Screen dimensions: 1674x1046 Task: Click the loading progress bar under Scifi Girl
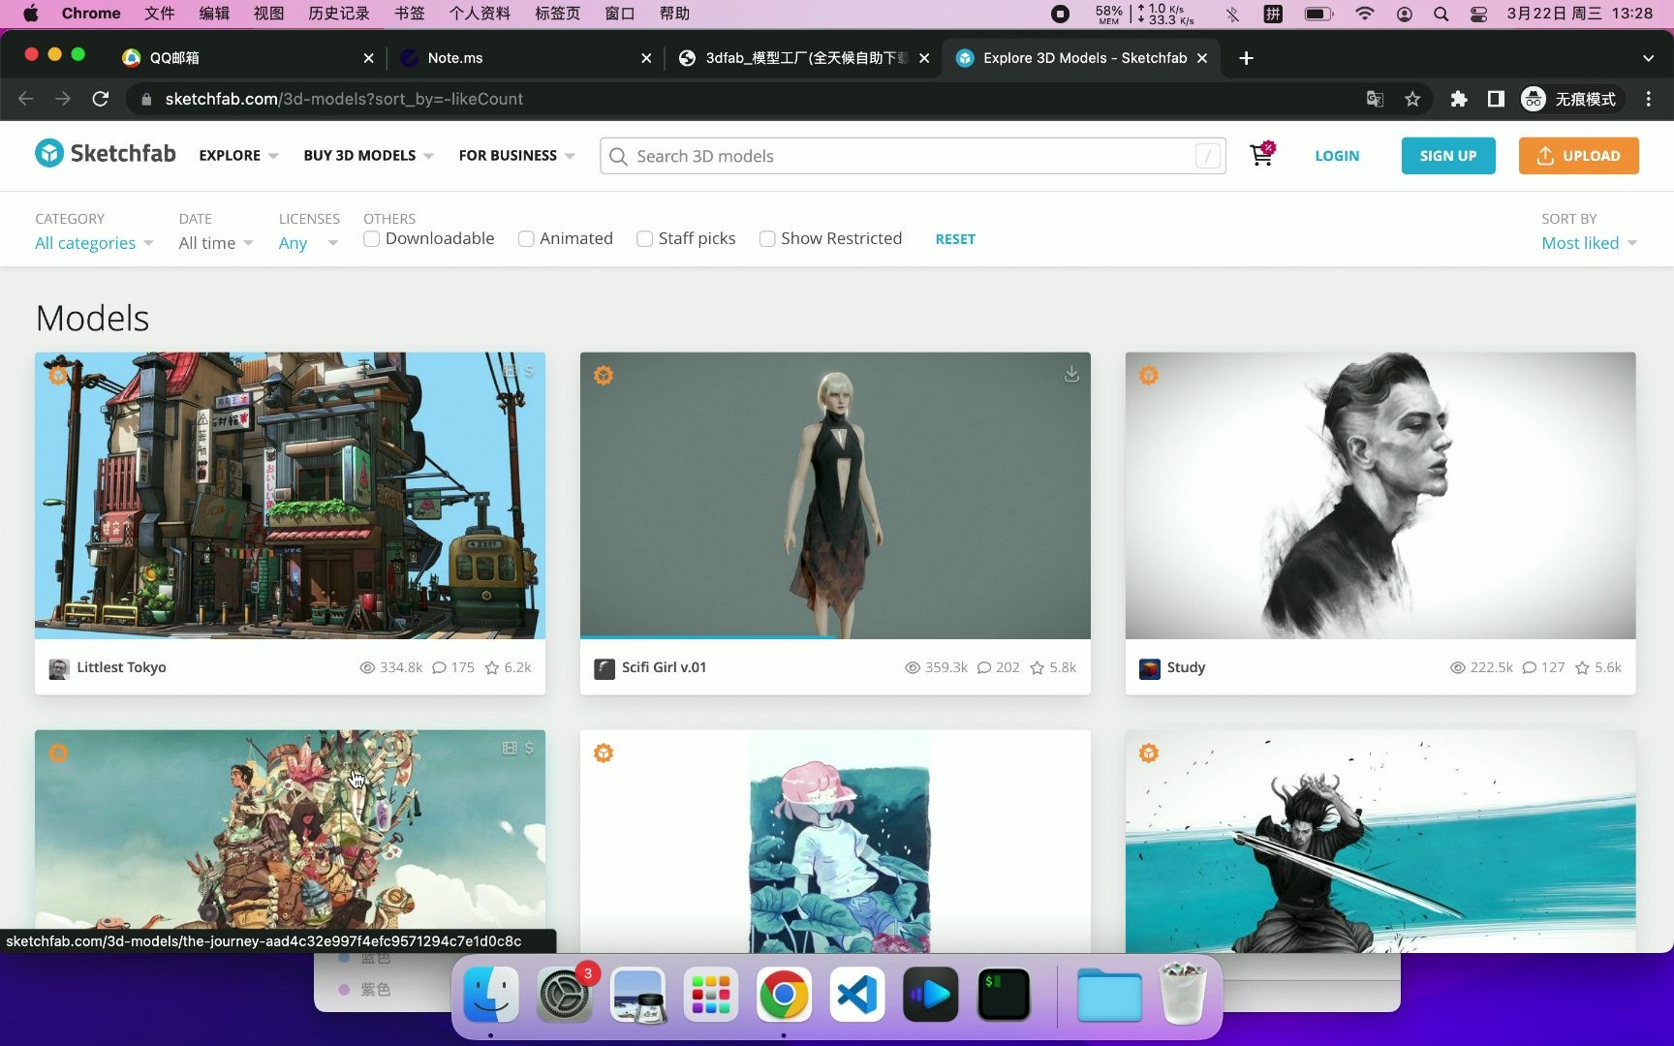(706, 637)
